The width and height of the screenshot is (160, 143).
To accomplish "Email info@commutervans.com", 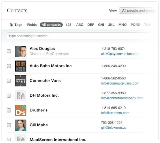I will pyautogui.click(x=120, y=83).
